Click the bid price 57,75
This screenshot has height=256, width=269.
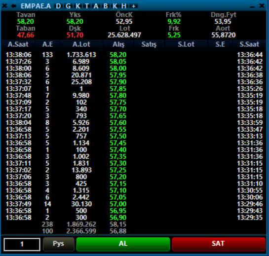pyautogui.click(x=118, y=103)
